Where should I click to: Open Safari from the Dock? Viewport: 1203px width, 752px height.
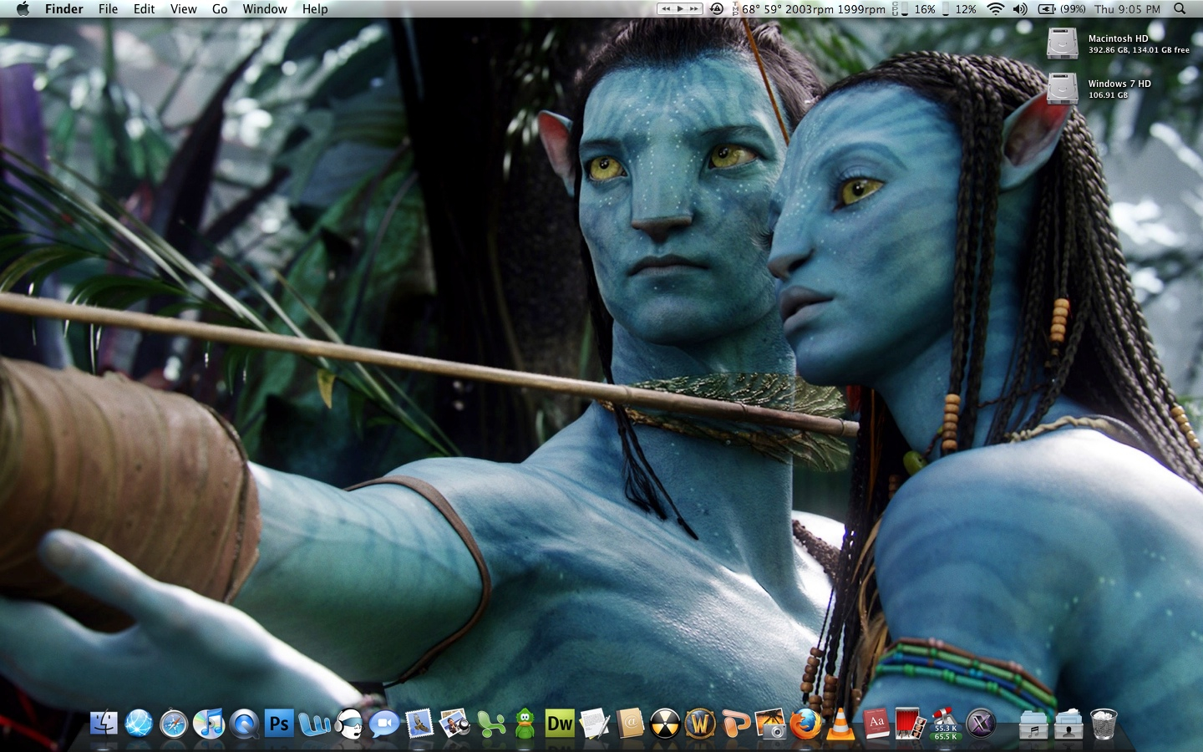tap(174, 723)
